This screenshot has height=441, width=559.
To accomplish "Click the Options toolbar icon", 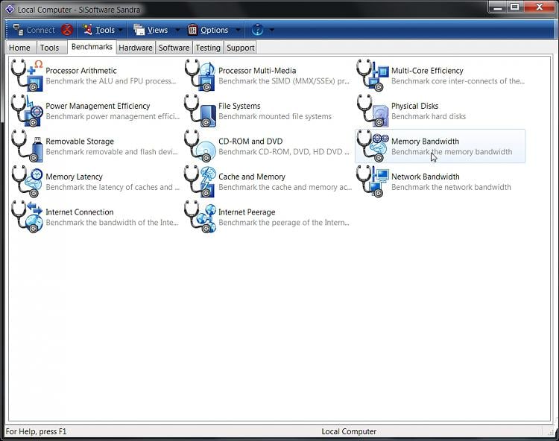I will (x=192, y=30).
